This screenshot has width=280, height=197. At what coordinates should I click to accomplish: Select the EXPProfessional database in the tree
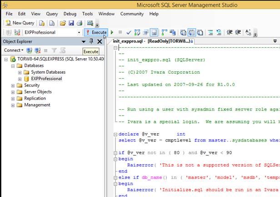46,79
